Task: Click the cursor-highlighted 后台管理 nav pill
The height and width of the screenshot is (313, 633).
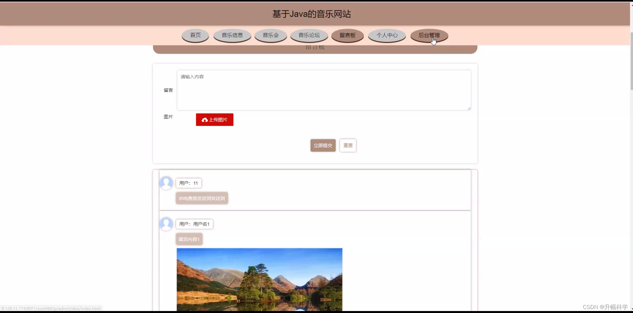Action: coord(430,36)
